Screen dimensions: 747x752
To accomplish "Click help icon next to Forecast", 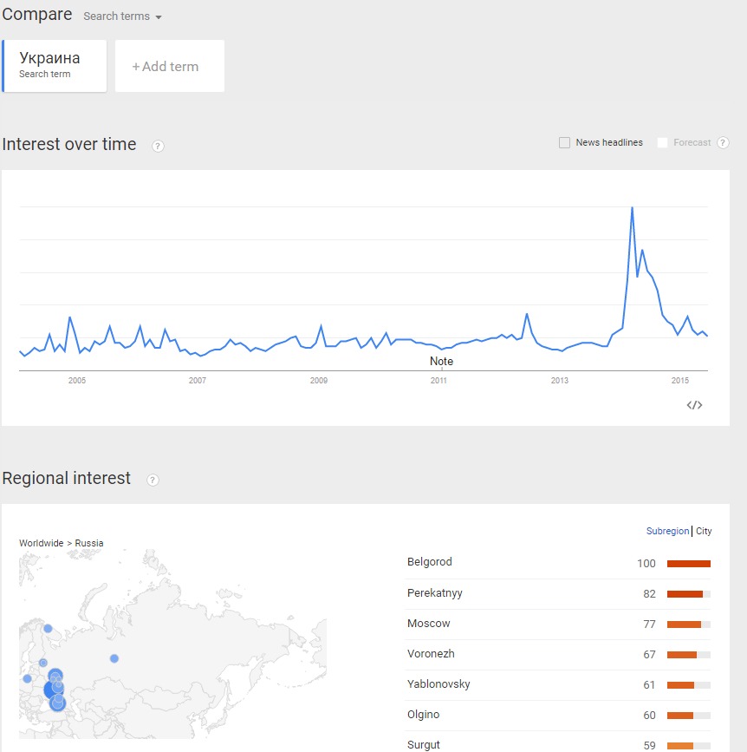I will point(723,143).
